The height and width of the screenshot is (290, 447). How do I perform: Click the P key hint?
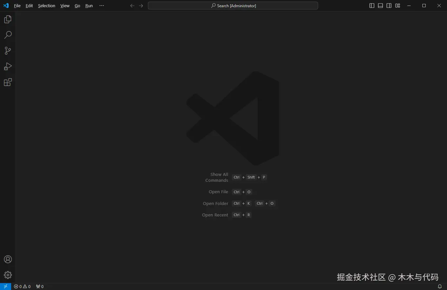264,177
